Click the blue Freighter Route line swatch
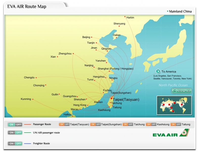Image resolution: width=198 pixels, height=152 pixels. click(x=28, y=143)
